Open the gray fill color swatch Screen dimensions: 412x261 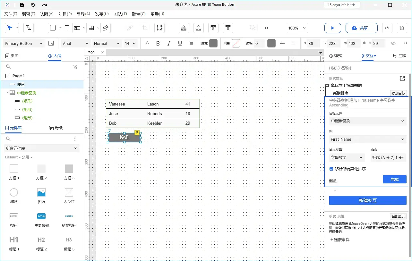point(213,43)
